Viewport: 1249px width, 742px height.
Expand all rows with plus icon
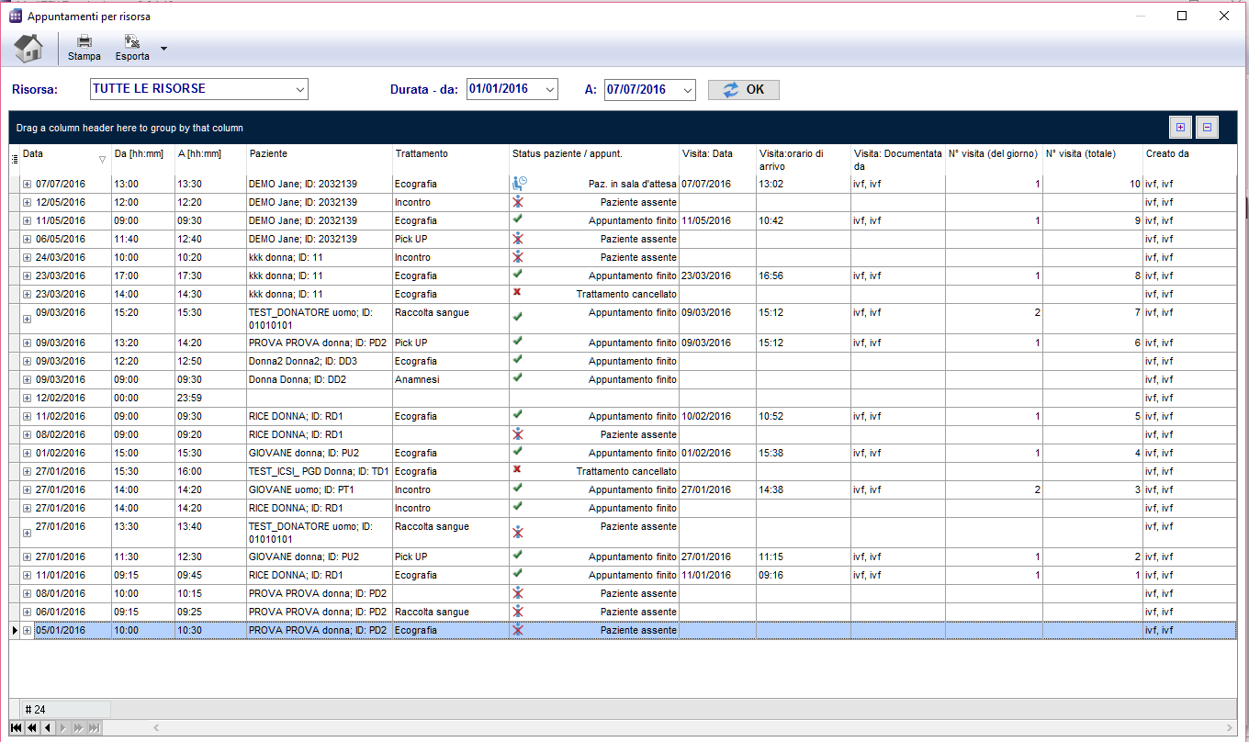click(x=1180, y=128)
